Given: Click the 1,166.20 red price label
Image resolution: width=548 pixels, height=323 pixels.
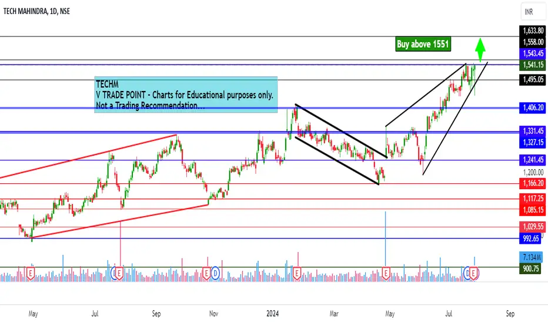Looking at the screenshot, I should [x=533, y=183].
